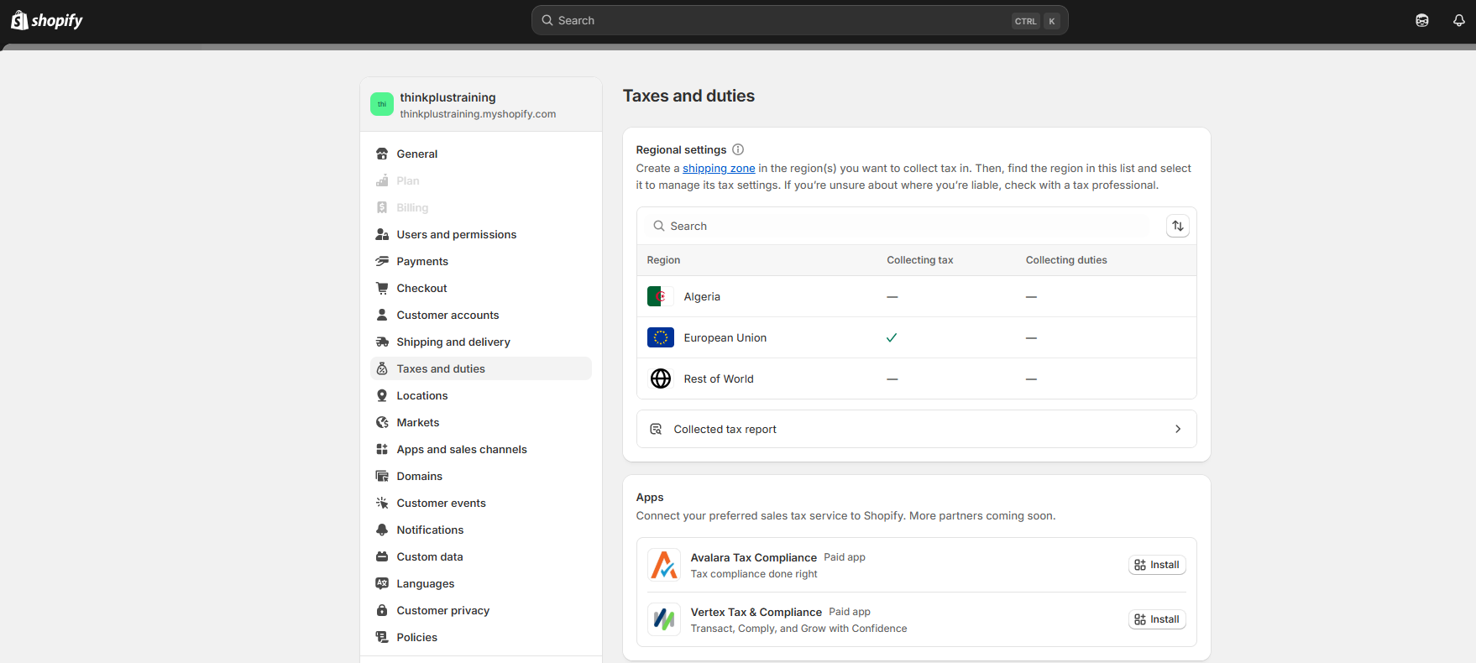1476x663 pixels.
Task: Open Customer events settings
Action: [x=481, y=503]
